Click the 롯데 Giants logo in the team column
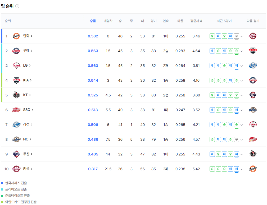Image resolution: width=267 pixels, height=205 pixels. pyautogui.click(x=16, y=51)
